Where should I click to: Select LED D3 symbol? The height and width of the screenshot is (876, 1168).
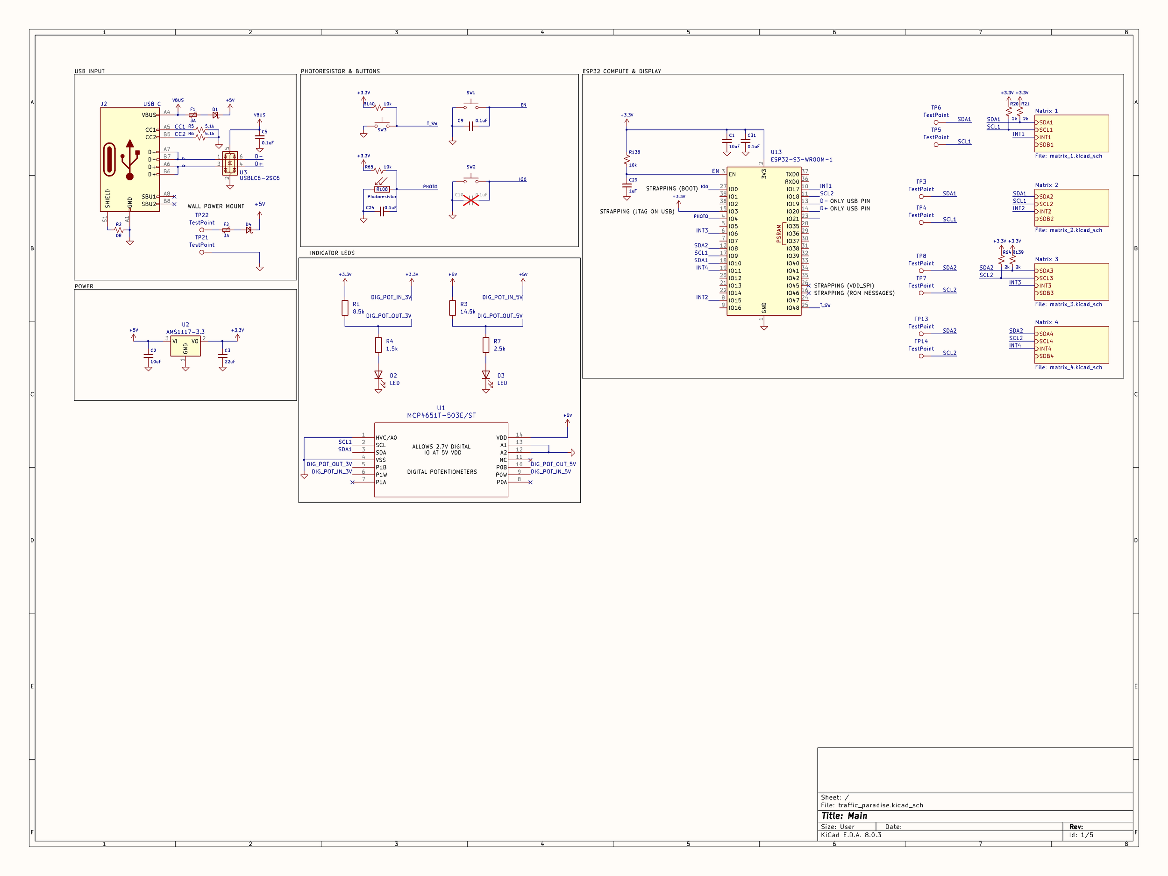(486, 376)
